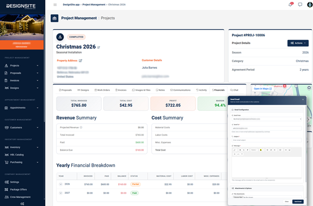Open the style magic wand dropdown
The height and width of the screenshot is (206, 313).
[235, 150]
